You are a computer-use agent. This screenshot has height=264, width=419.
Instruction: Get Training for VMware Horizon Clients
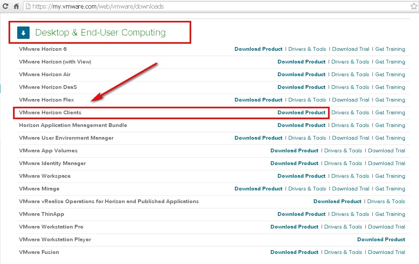coord(390,112)
